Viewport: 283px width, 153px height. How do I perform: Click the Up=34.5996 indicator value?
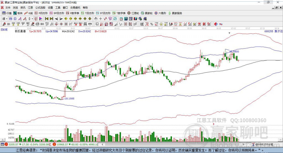coord(52,31)
